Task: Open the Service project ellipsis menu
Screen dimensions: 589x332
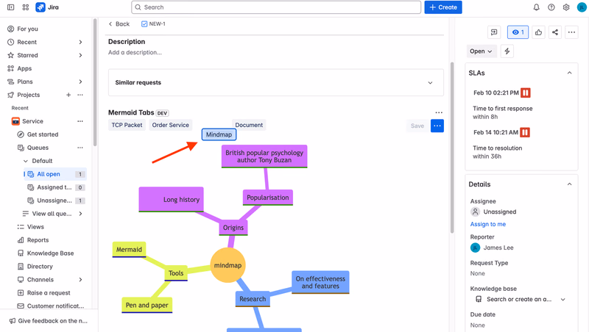Action: 80,121
